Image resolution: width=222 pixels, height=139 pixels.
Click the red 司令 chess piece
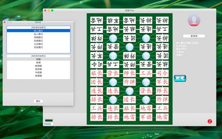tap(162, 73)
